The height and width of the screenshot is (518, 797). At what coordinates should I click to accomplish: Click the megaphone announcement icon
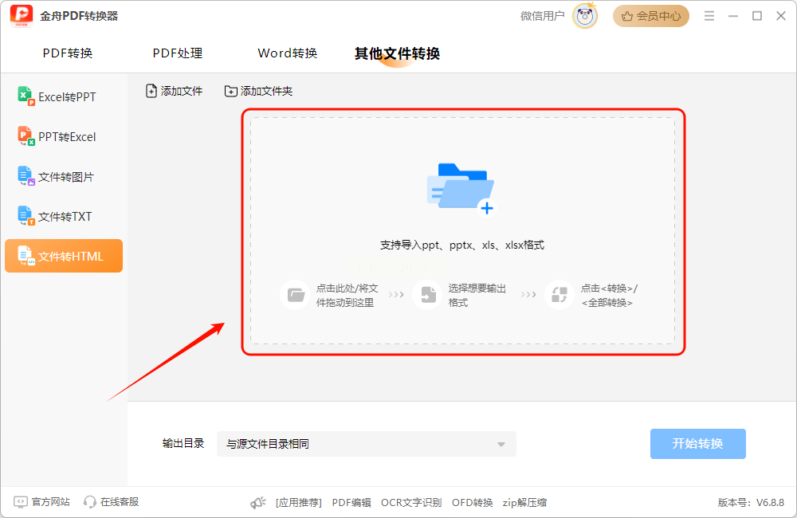257,503
